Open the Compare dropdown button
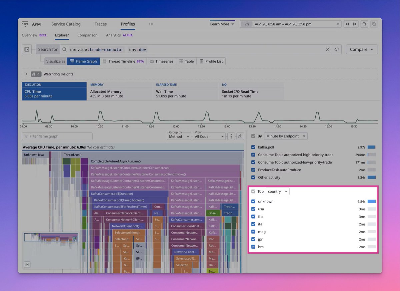Screen dimensions: 400x291 tap(362, 49)
